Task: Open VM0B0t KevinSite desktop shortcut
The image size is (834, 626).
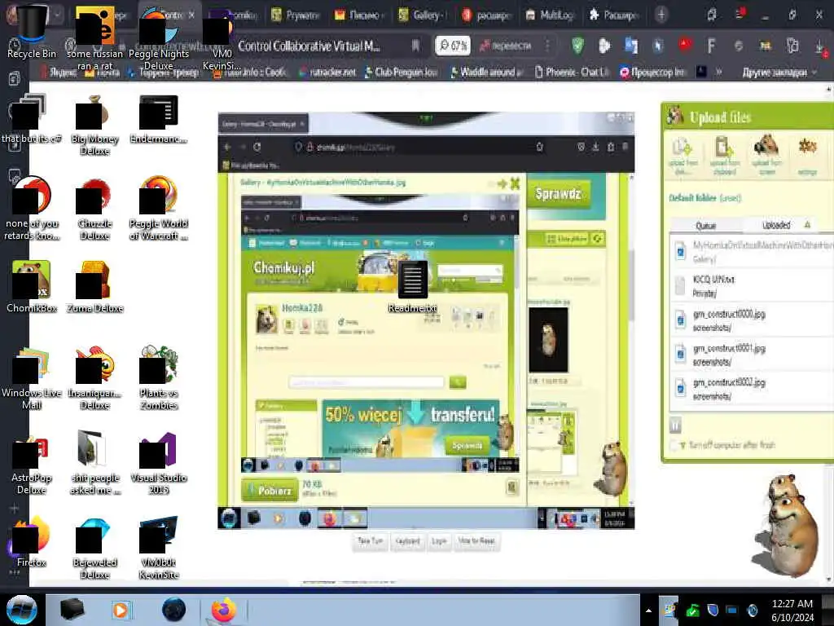Action: 159,549
